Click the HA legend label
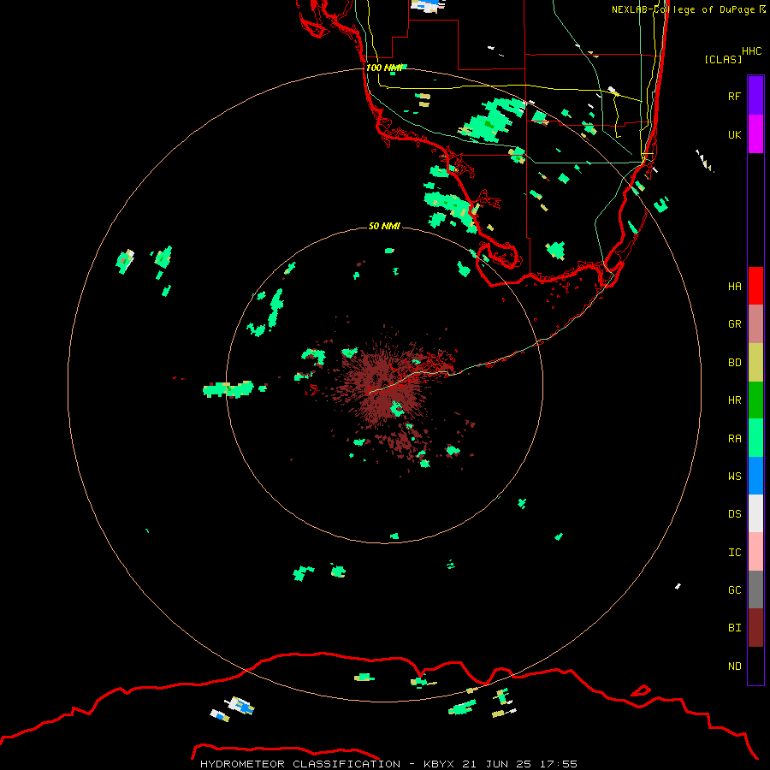The image size is (770, 770). [x=735, y=286]
